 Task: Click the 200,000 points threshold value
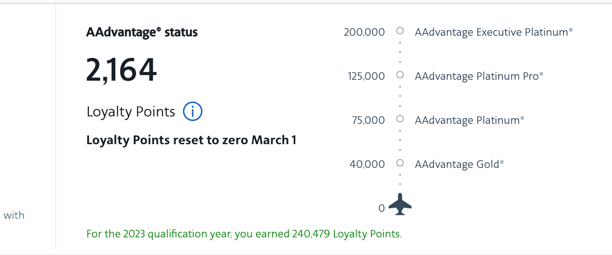coord(365,32)
